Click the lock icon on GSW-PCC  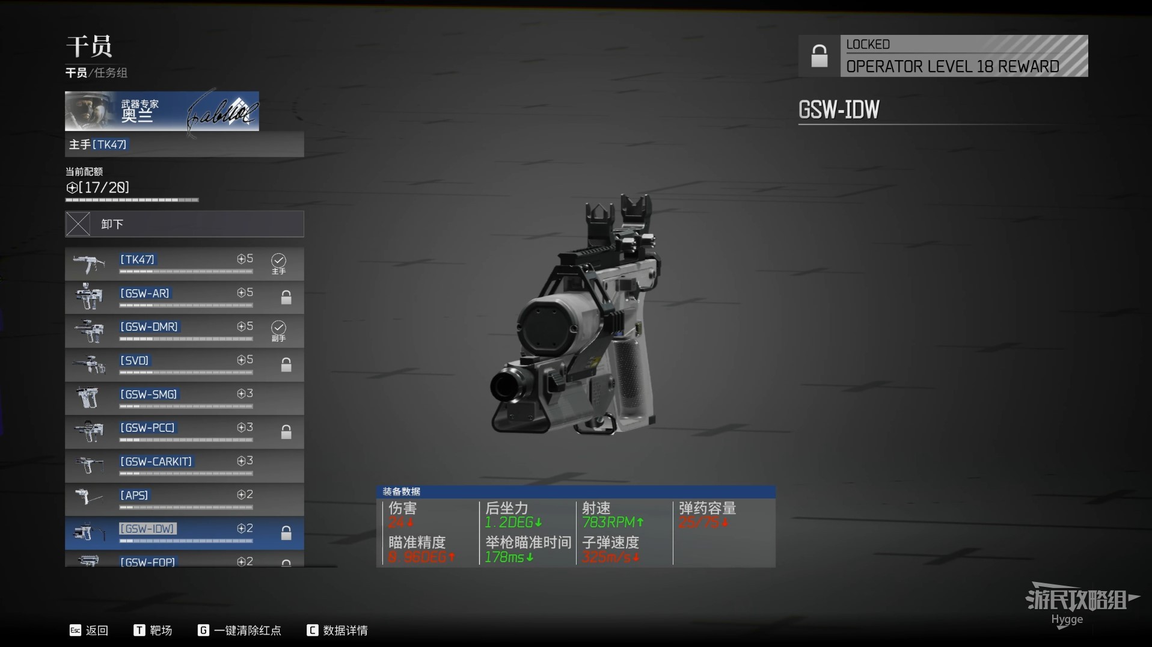point(286,432)
